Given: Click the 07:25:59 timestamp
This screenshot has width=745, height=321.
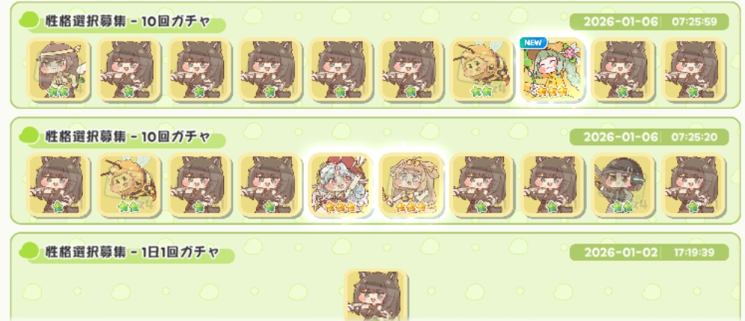Looking at the screenshot, I should (693, 22).
